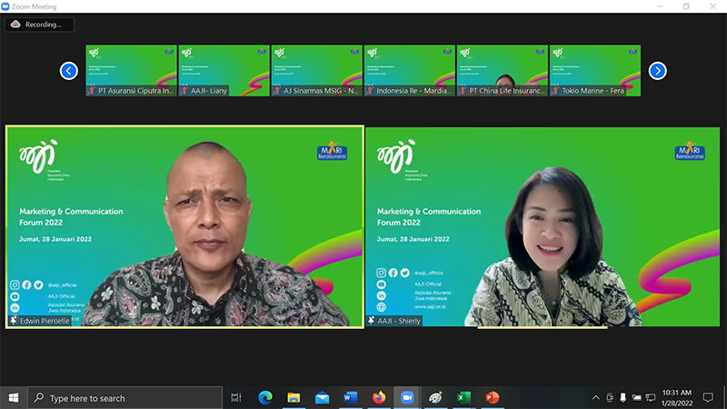727x409 pixels.
Task: Open Firefox from taskbar
Action: (379, 398)
